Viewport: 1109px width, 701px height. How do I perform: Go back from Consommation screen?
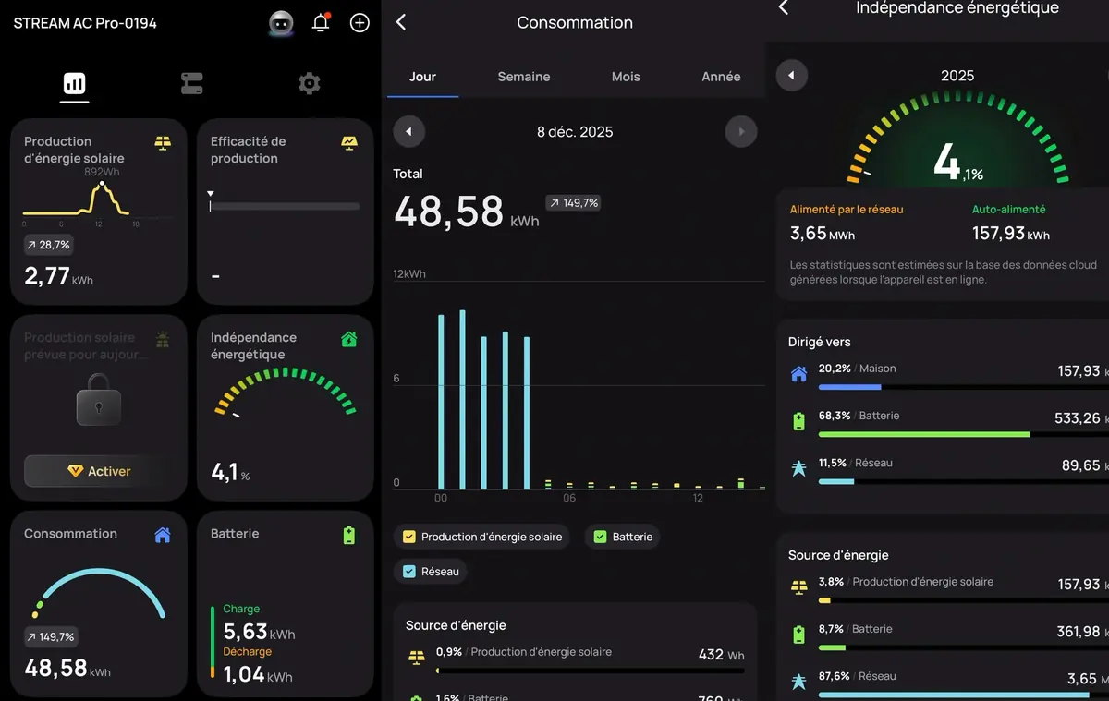(x=400, y=22)
